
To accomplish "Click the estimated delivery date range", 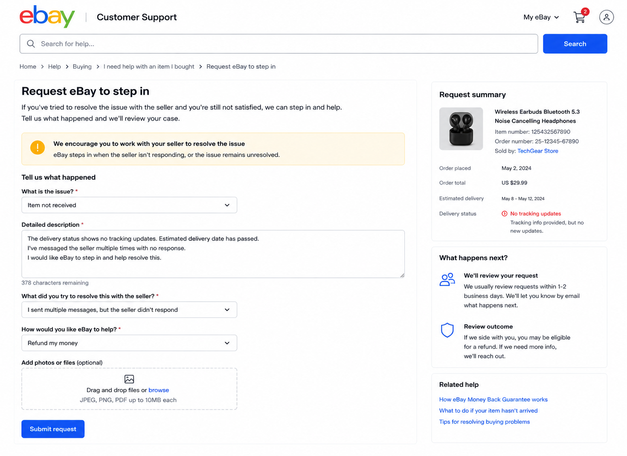I will pyautogui.click(x=523, y=199).
